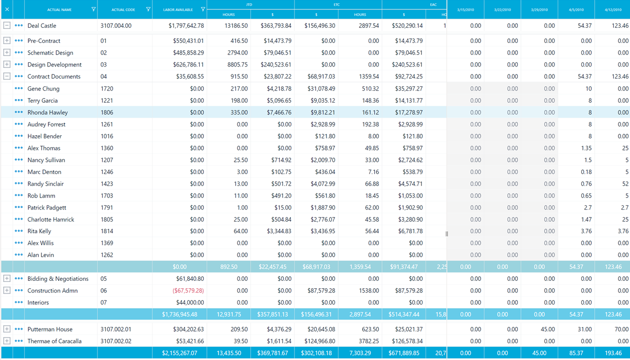
Task: Open row menu dots for Interiors
Action: pos(19,302)
